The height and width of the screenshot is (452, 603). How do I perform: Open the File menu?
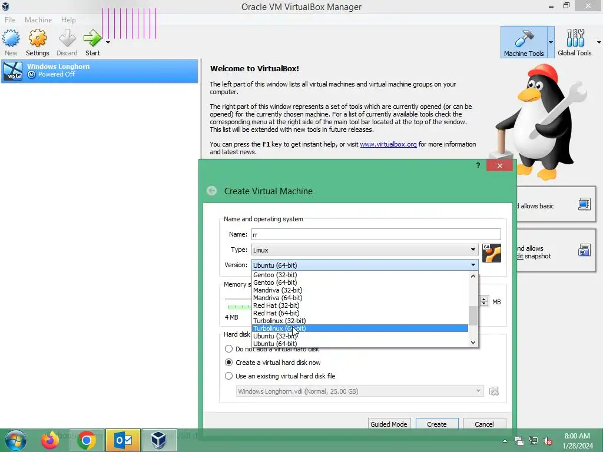(x=10, y=19)
